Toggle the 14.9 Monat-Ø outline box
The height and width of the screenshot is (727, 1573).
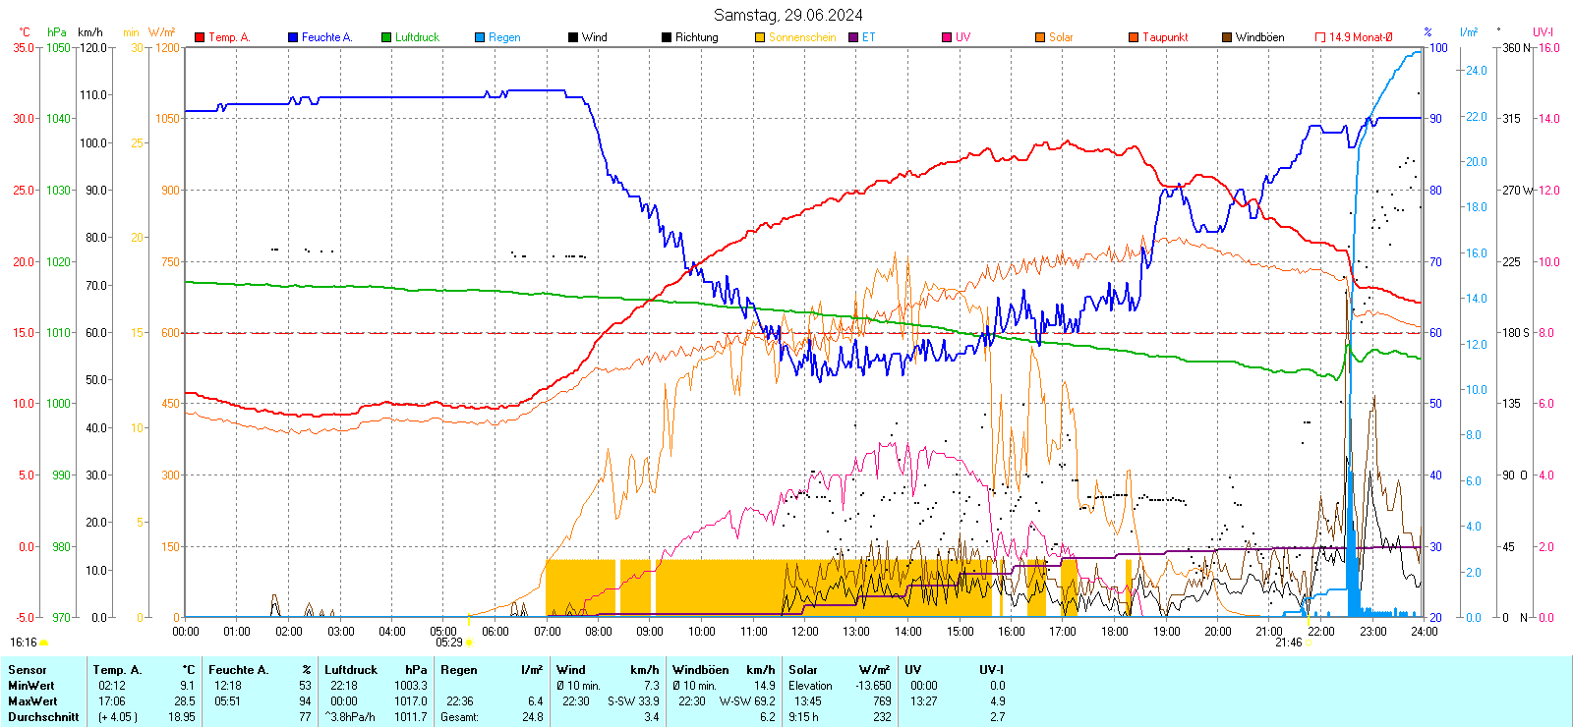(1320, 37)
